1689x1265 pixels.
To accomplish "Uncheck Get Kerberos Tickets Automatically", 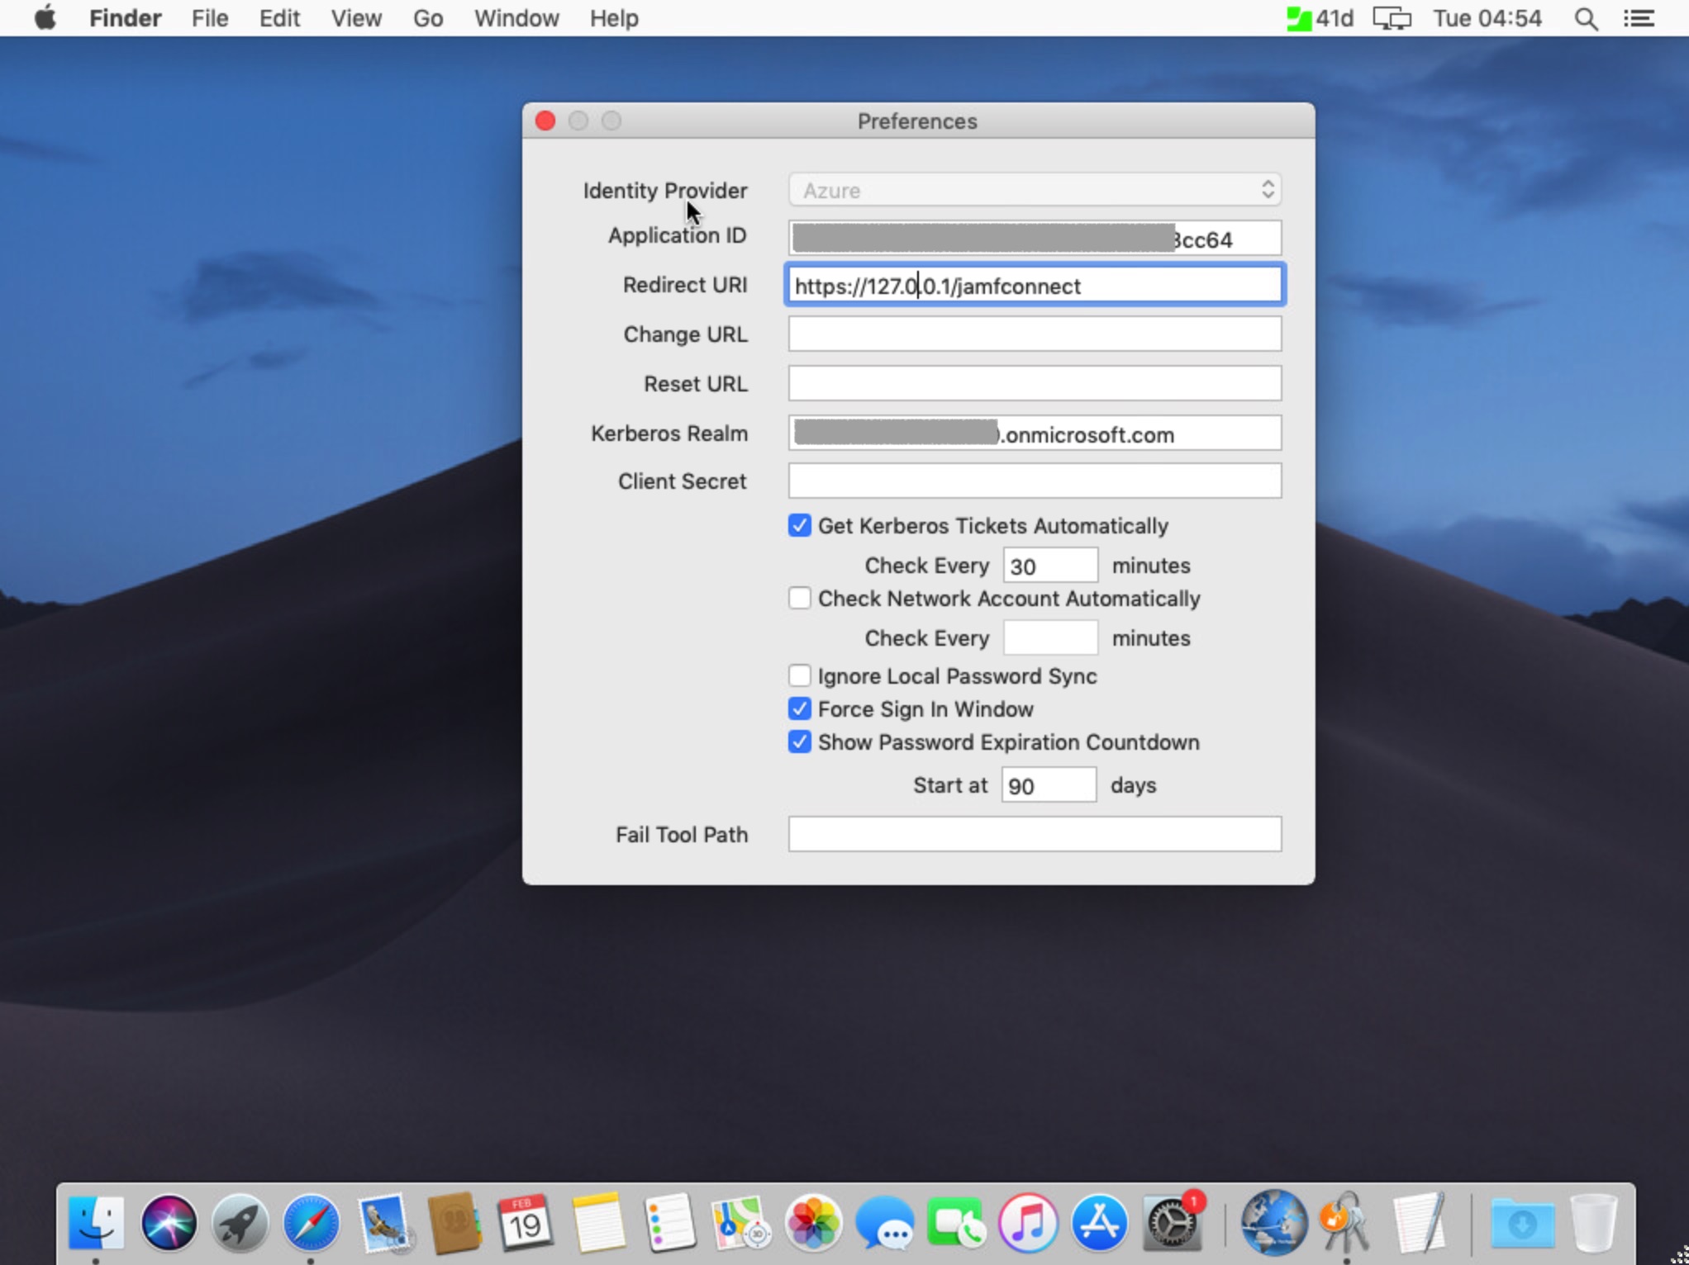I will click(799, 526).
